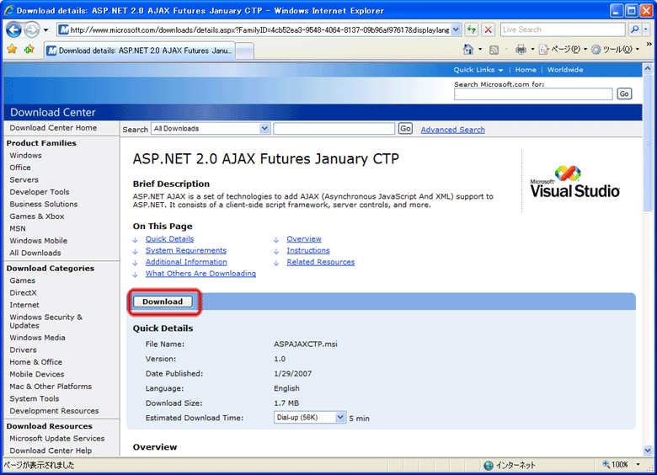
Task: Jump to Overview section link
Action: 304,238
